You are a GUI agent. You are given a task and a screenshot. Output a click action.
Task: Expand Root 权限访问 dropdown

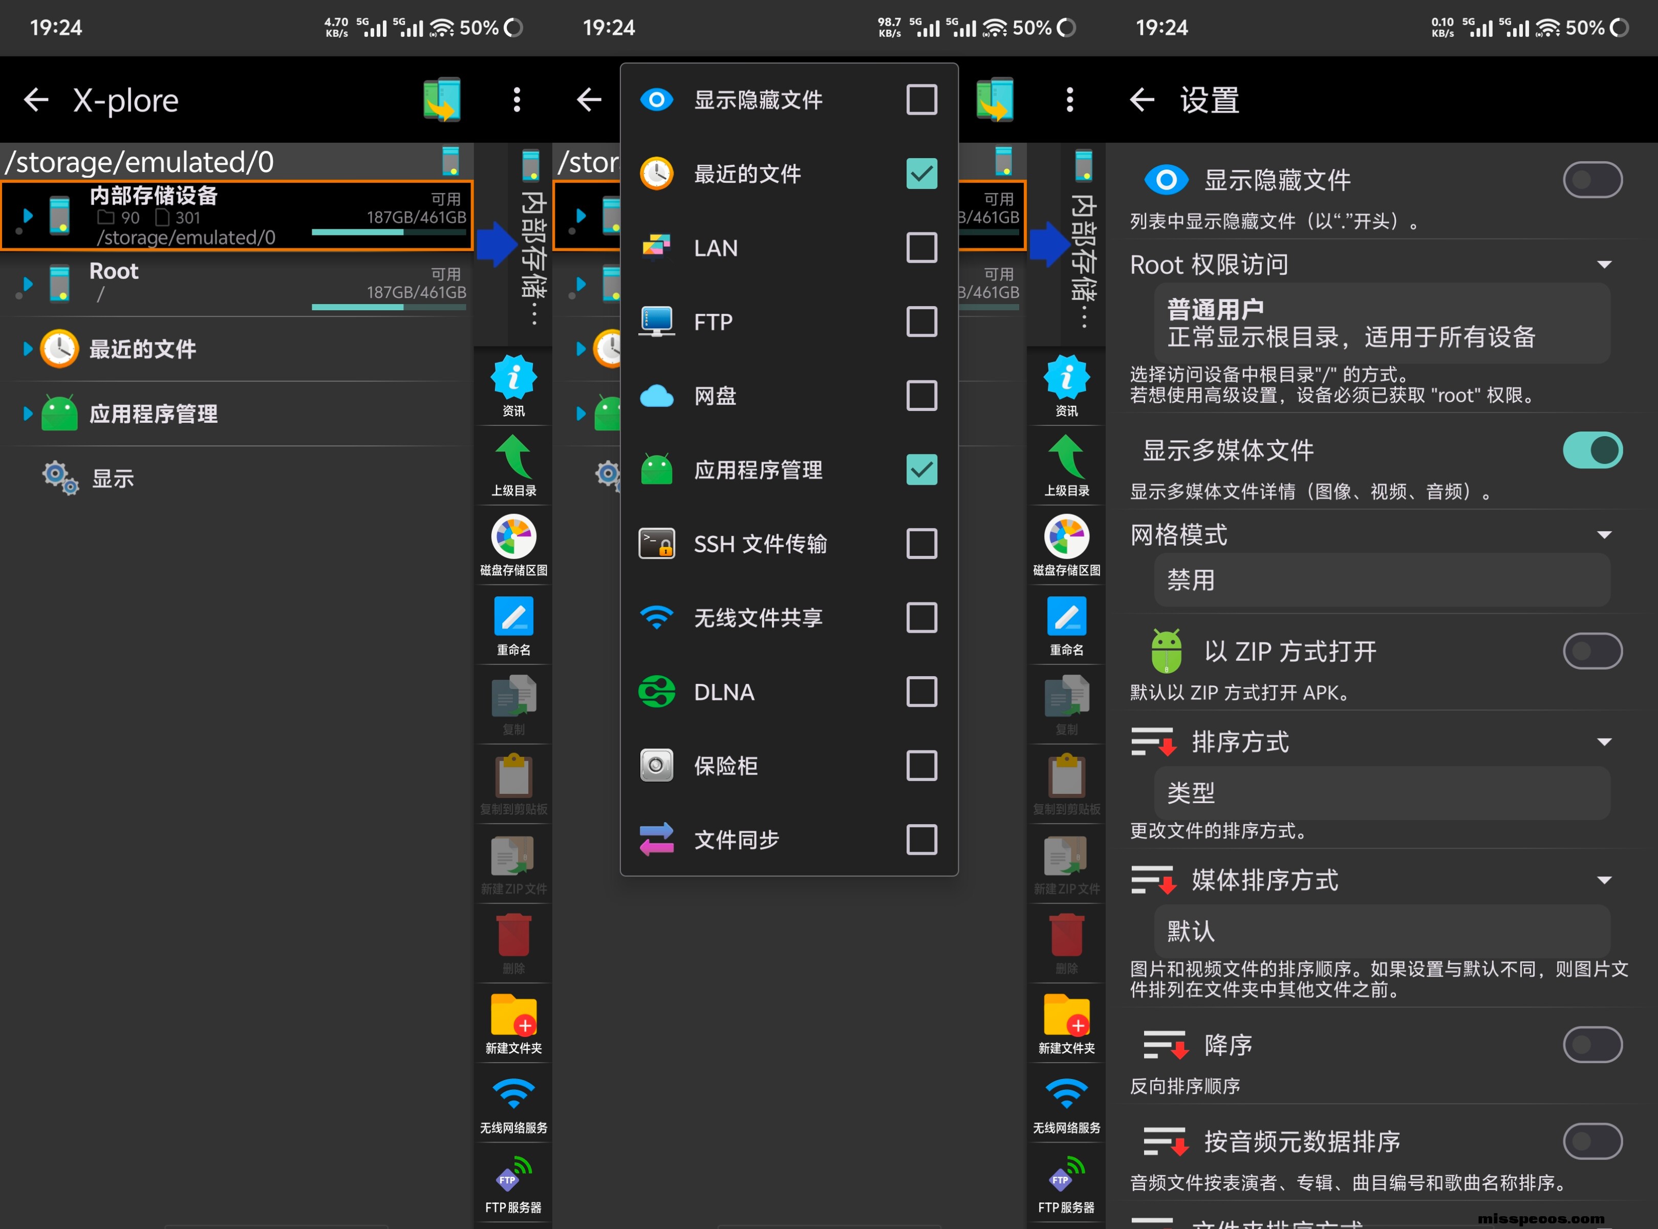pos(1604,265)
